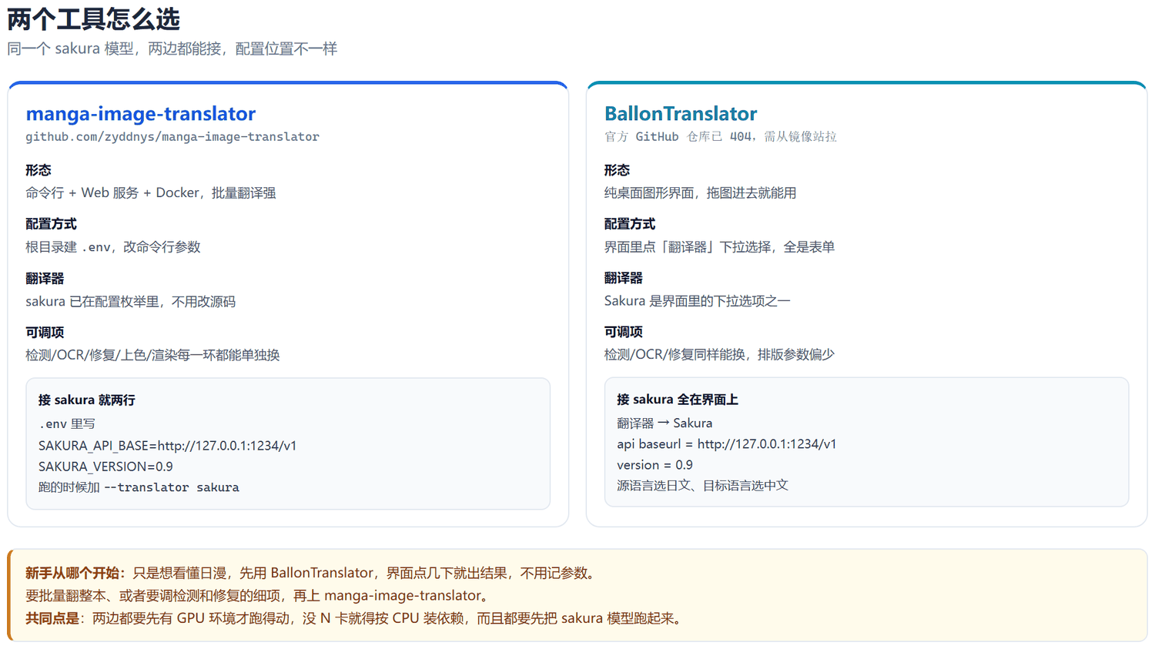Screen dimensions: 1155x649
Task: Click 检测/OCR/修复/上色/渲染每一环都能单独换
Action: coord(152,355)
